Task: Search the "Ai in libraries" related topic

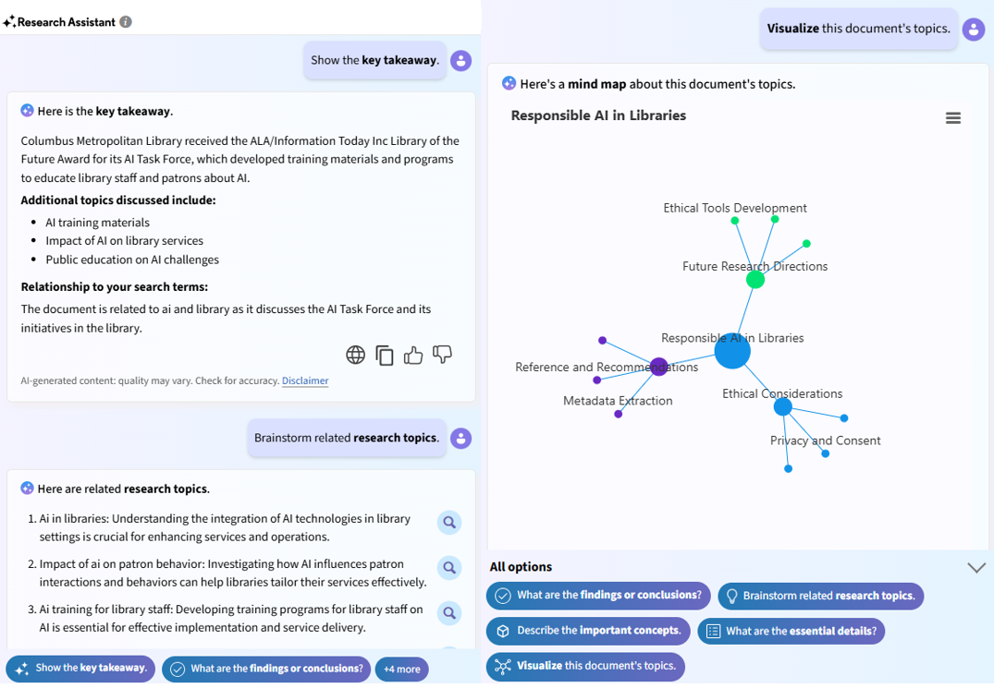Action: pos(449,522)
